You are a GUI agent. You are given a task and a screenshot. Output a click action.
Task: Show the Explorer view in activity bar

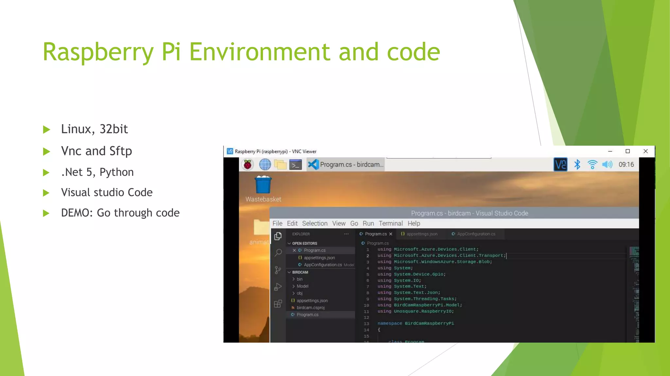tap(278, 236)
